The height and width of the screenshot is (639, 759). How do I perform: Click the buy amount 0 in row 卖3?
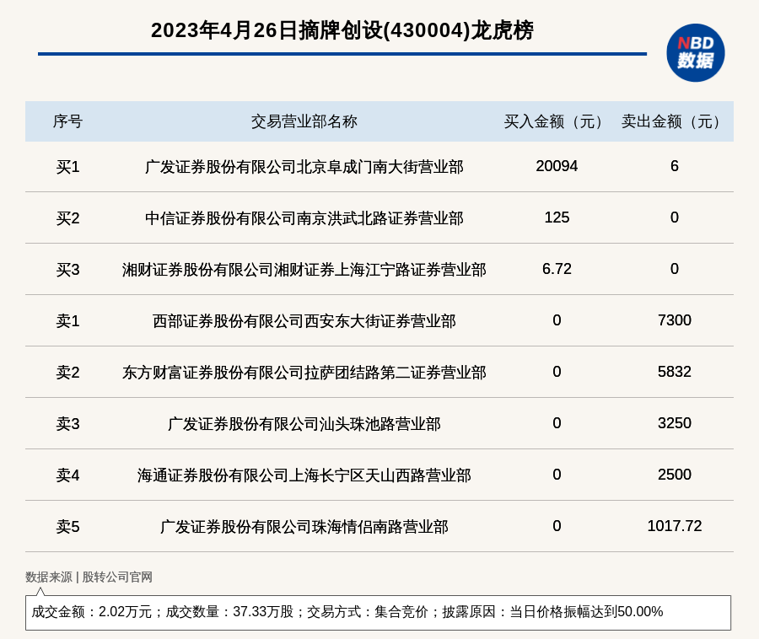557,423
